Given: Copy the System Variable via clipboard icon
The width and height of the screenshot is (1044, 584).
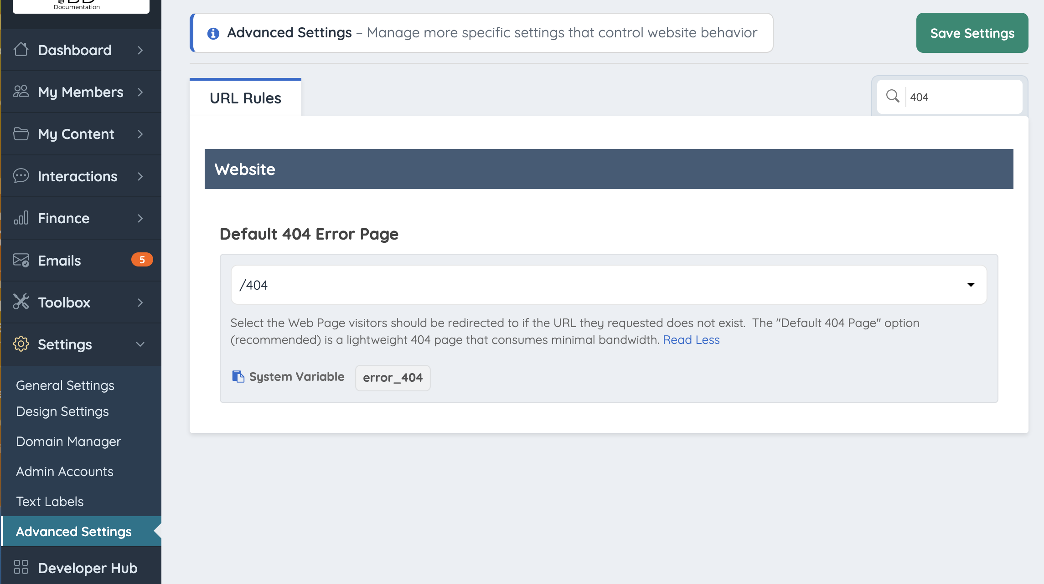Looking at the screenshot, I should click(238, 377).
